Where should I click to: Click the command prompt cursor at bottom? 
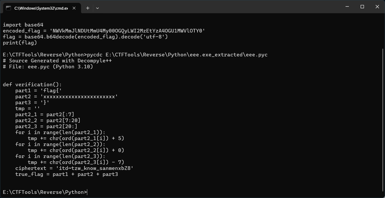(87, 192)
